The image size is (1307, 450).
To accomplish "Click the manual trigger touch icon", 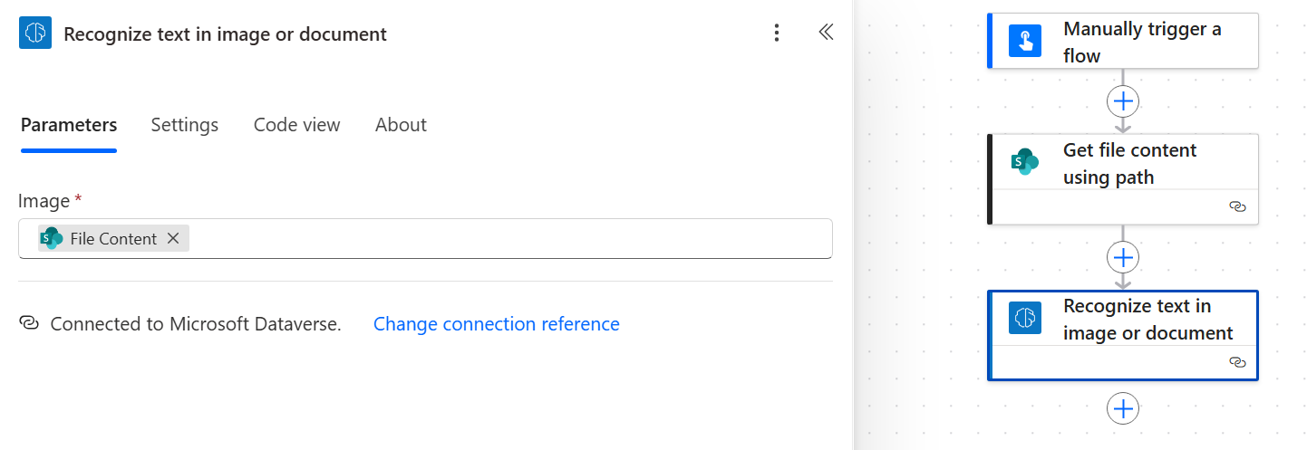I will 1025,42.
